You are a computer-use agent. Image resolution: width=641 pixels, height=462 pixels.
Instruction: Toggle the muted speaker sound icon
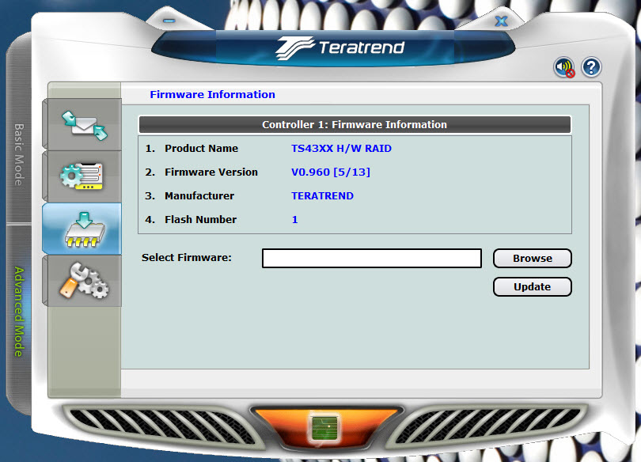pyautogui.click(x=564, y=67)
